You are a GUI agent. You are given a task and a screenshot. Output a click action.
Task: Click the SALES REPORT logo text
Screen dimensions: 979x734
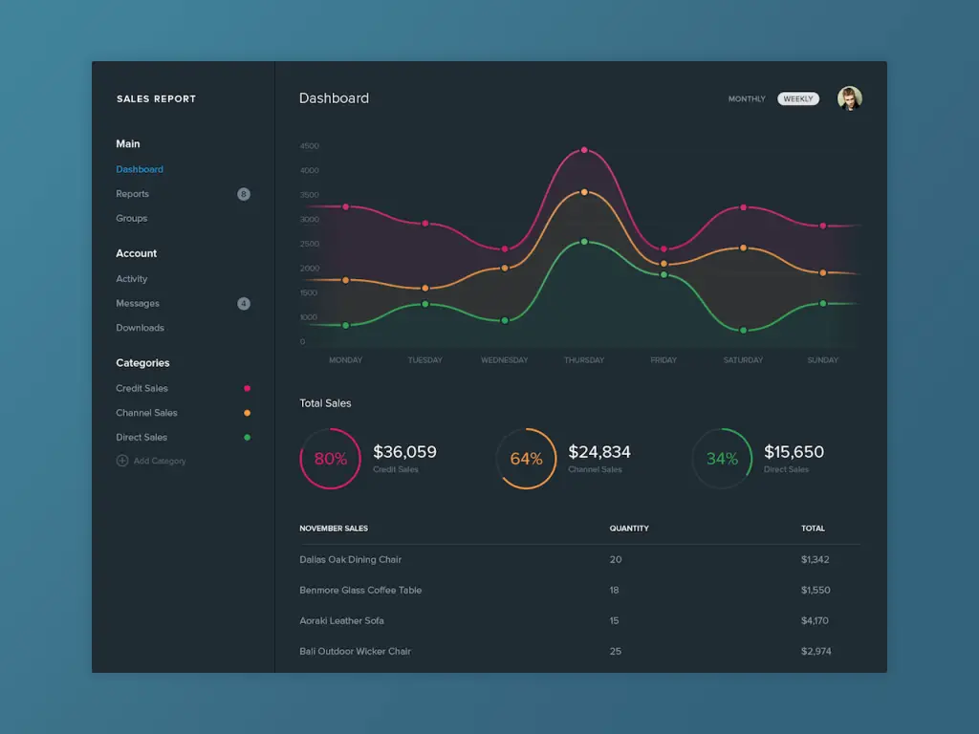(x=156, y=98)
